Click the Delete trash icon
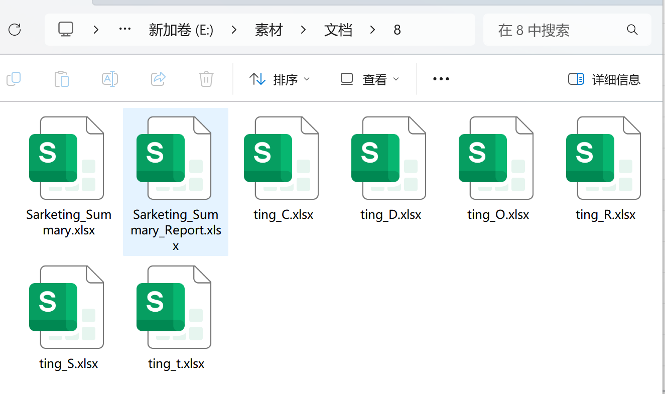This screenshot has width=665, height=394. pyautogui.click(x=206, y=79)
